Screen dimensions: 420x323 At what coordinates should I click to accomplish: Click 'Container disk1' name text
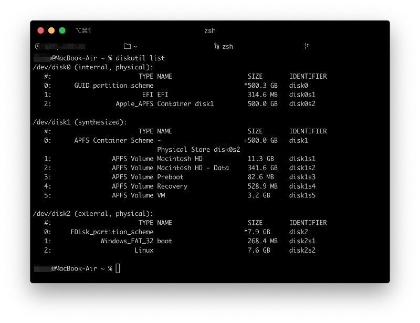[x=185, y=104]
